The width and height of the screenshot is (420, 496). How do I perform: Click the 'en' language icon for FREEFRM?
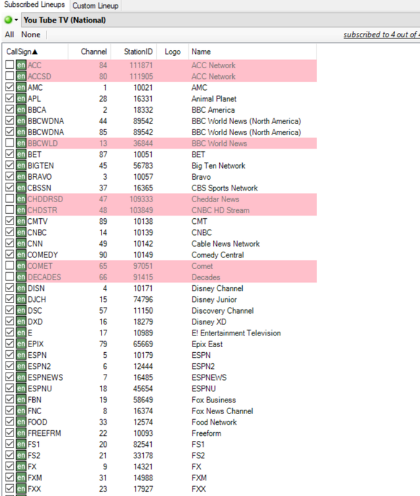pos(21,433)
